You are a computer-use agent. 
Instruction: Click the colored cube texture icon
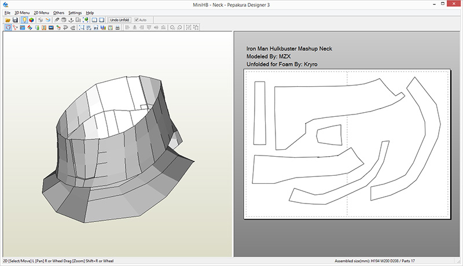(31, 20)
